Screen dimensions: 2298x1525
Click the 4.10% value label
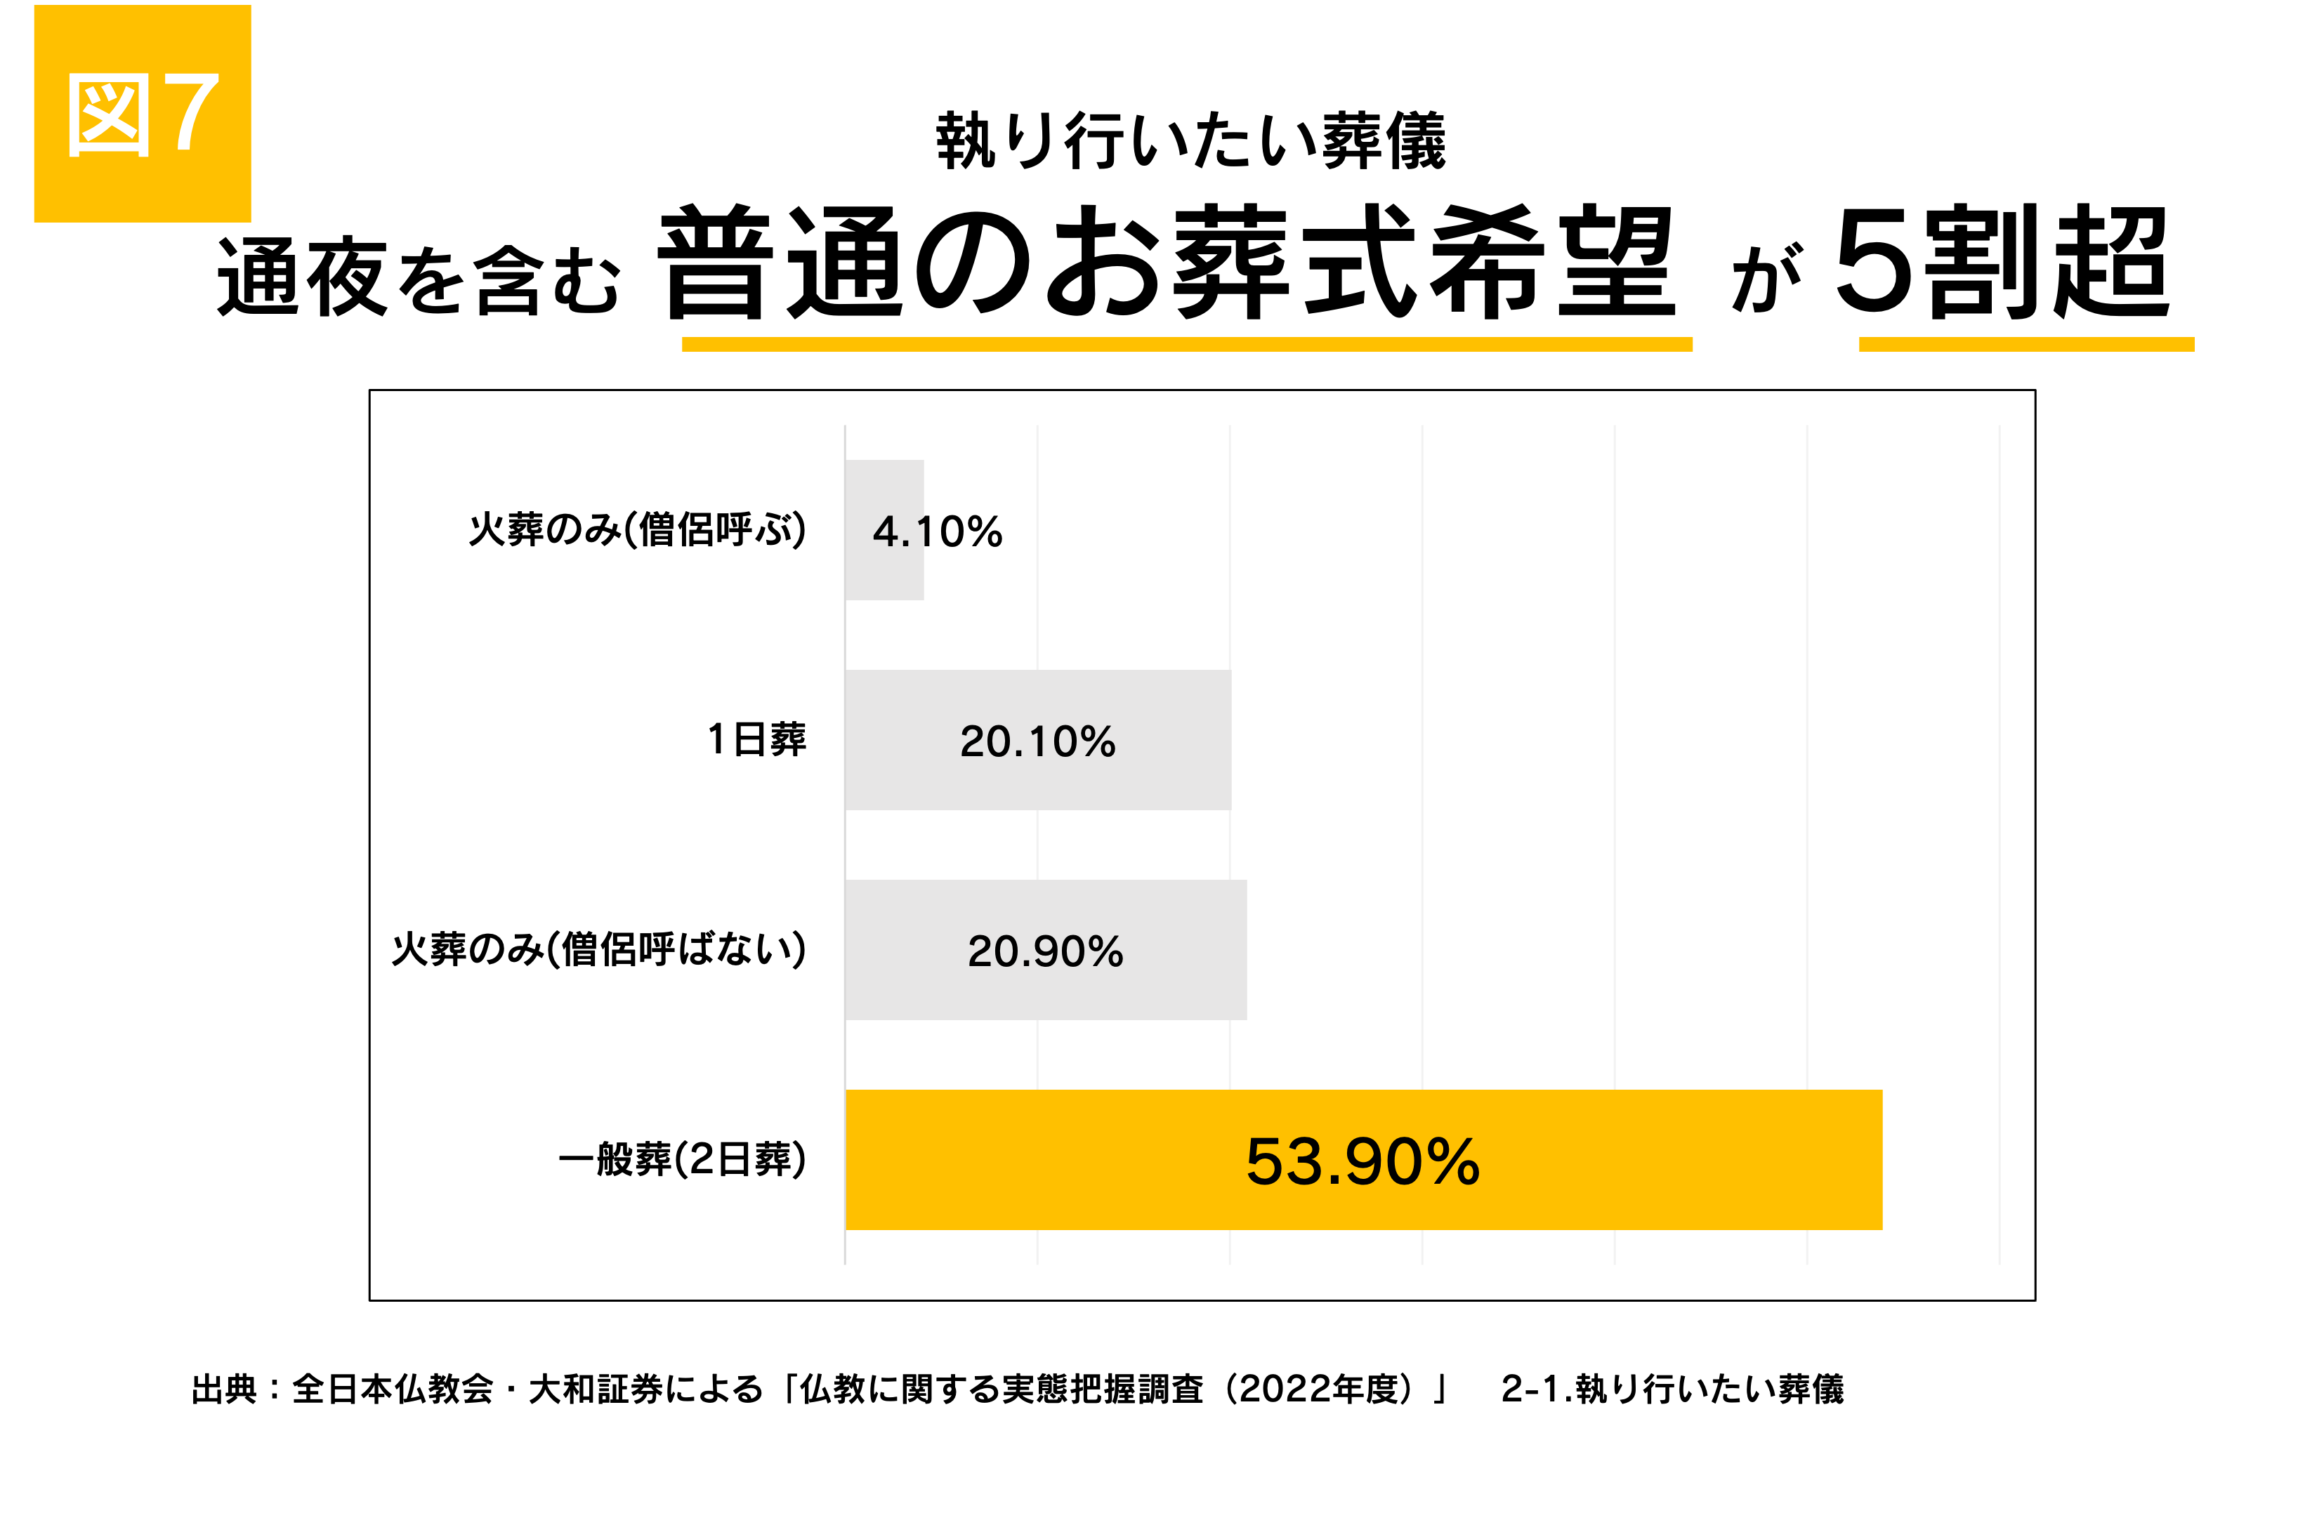point(937,532)
